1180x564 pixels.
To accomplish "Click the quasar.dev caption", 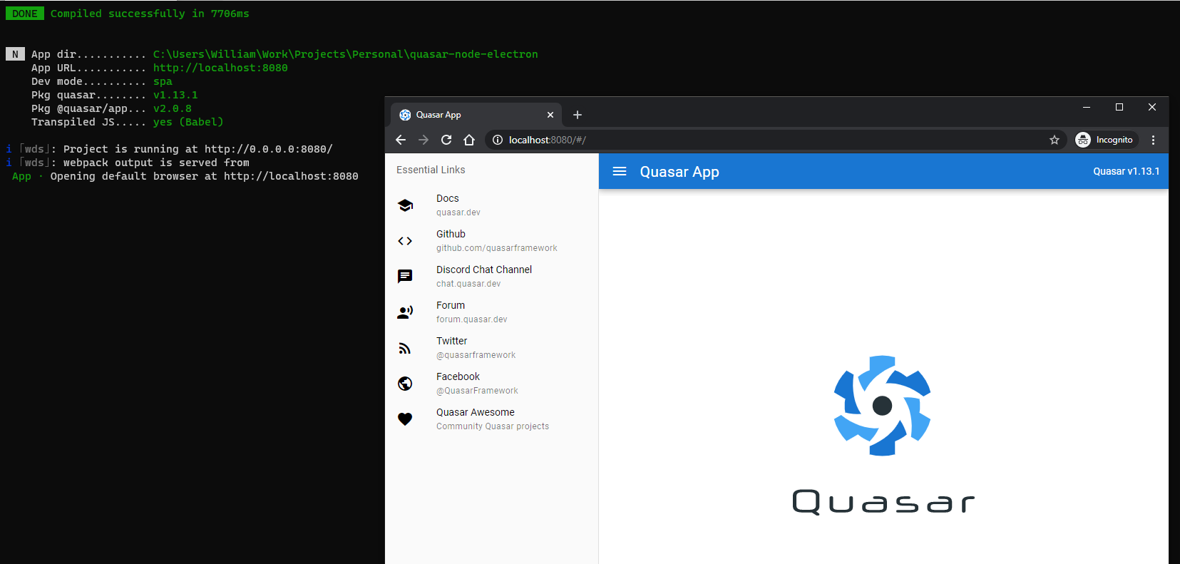I will point(458,212).
